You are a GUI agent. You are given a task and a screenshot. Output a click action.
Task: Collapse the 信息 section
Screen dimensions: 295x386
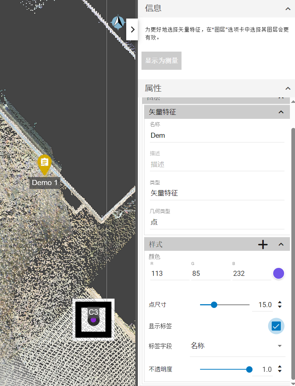click(288, 9)
